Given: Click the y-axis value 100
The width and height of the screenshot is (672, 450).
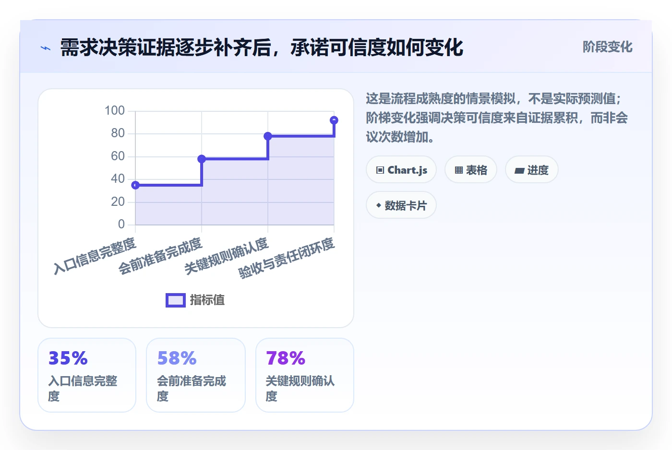Looking at the screenshot, I should [115, 111].
